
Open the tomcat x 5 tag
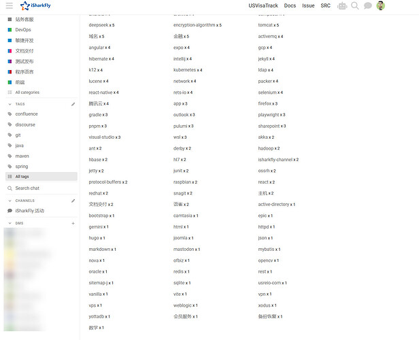pos(269,25)
